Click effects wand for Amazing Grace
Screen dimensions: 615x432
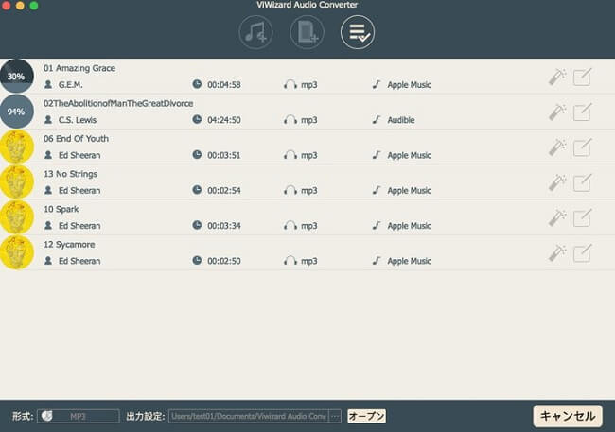[557, 78]
